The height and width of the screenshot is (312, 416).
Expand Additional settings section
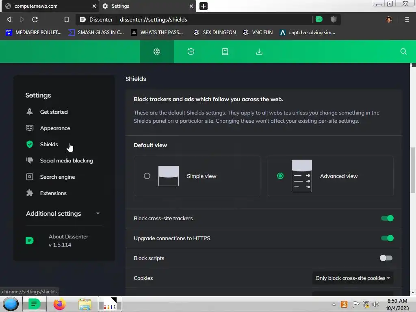click(x=63, y=214)
